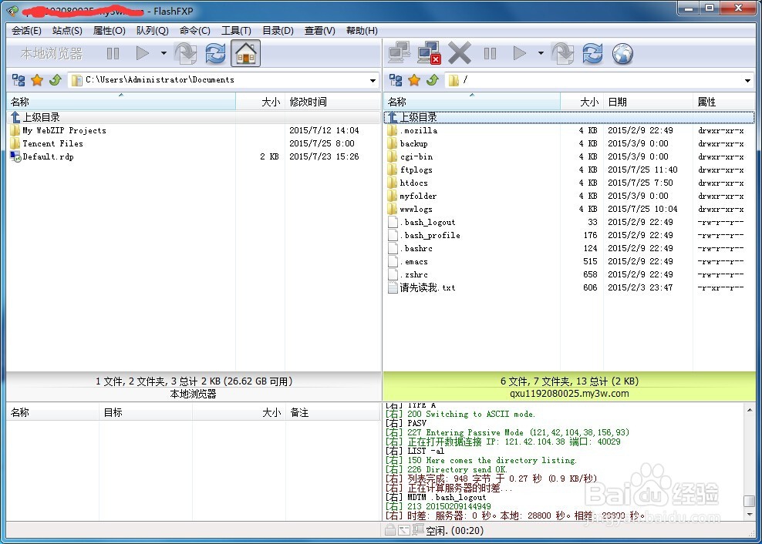
Task: Refresh the local browser pane
Action: (x=215, y=53)
